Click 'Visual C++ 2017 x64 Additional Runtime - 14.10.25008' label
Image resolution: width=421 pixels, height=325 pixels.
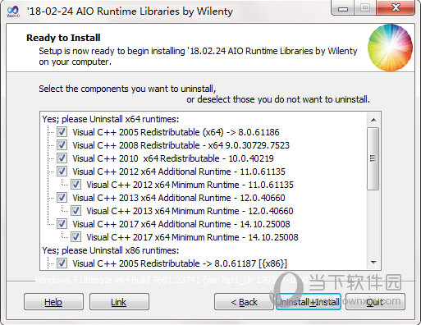pos(181,224)
